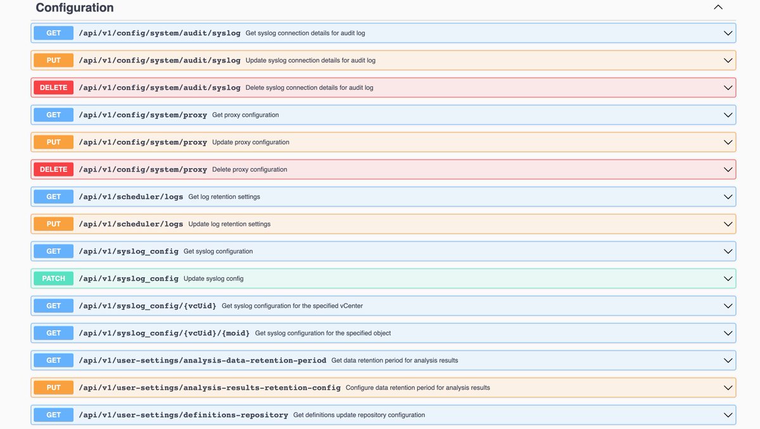Open the DELETE proxy configuration details

[x=726, y=168]
